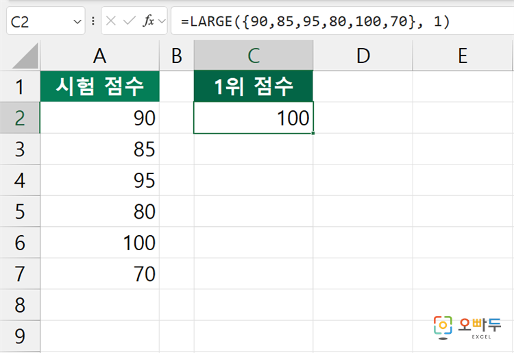514x353 pixels.
Task: Click into the formula bar LARGE formula
Action: click(x=342, y=21)
